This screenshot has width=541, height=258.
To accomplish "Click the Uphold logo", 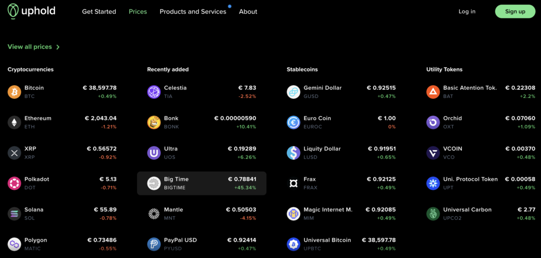I will [x=31, y=11].
